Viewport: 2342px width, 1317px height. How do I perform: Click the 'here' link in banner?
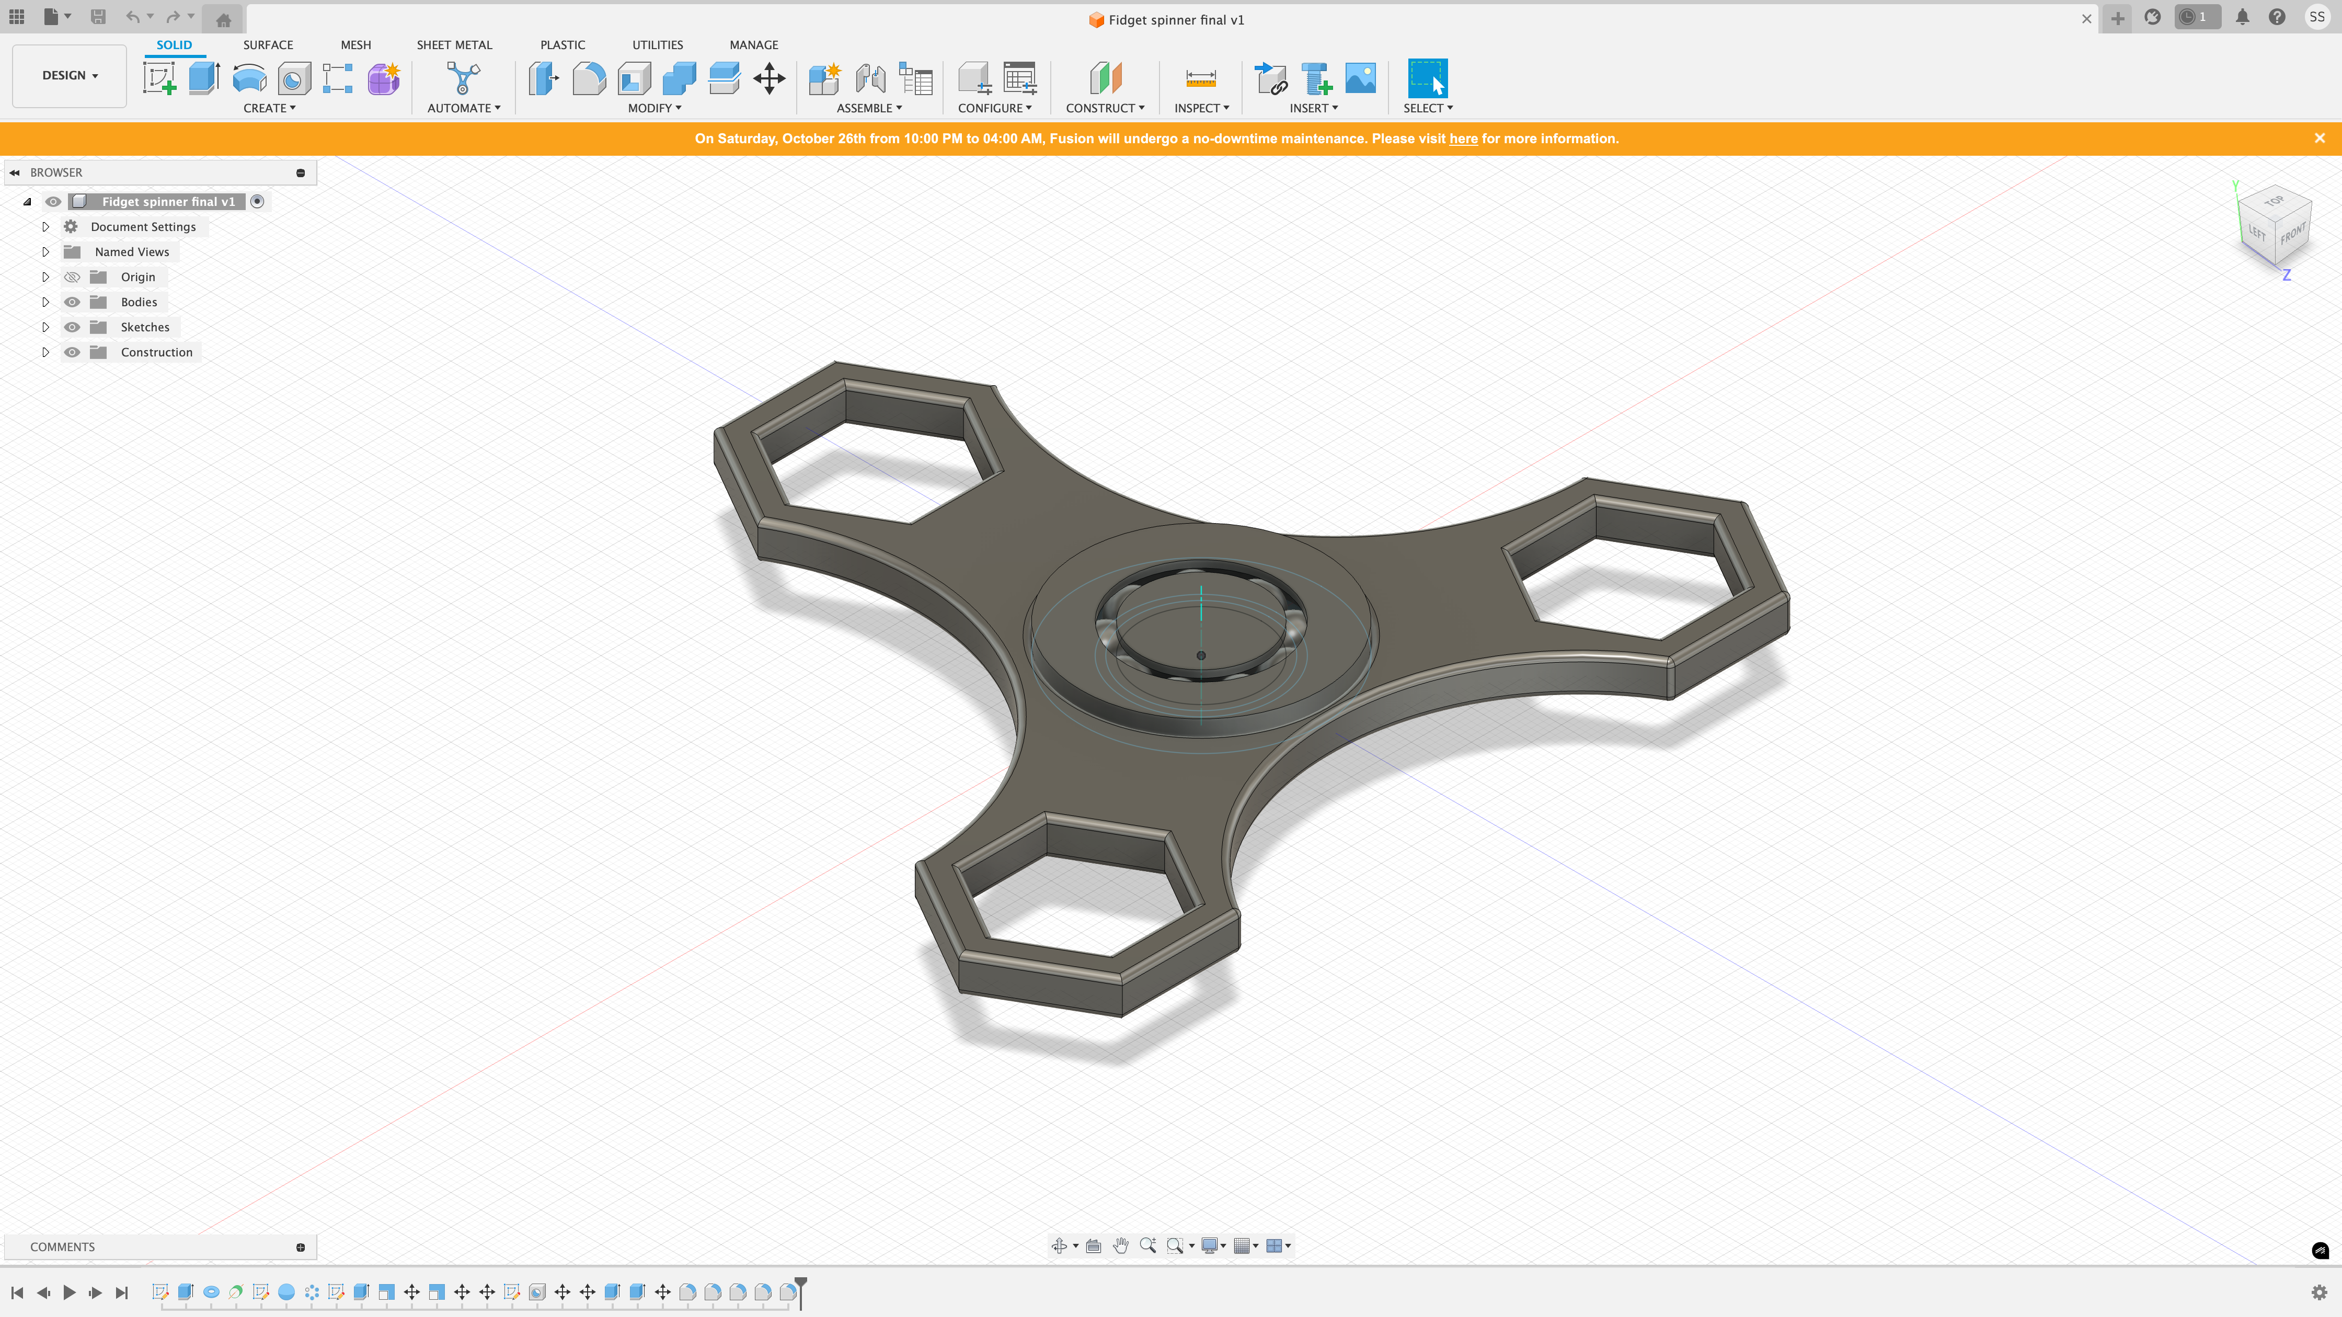(1463, 138)
